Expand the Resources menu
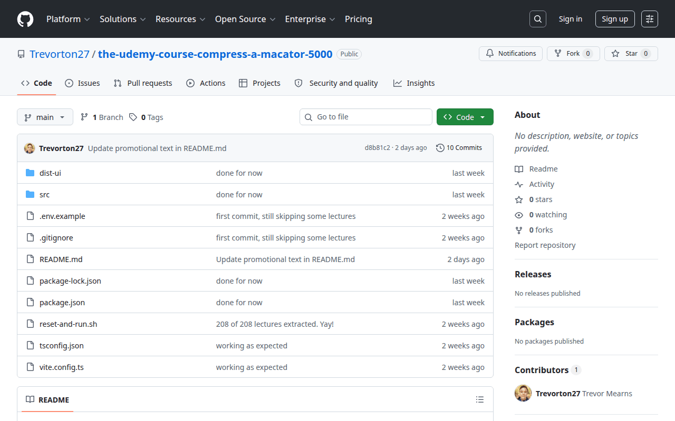675x421 pixels. (180, 19)
